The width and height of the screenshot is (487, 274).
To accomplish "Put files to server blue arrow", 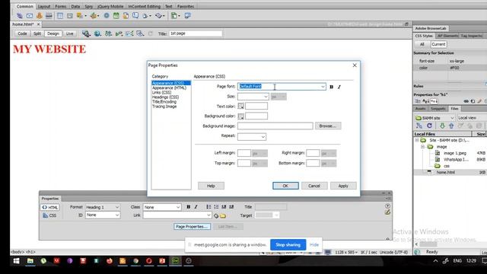I will (451, 126).
